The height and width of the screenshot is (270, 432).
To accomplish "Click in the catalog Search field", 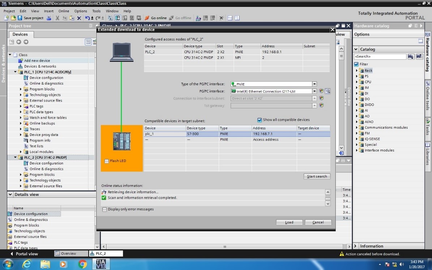I will (x=380, y=56).
